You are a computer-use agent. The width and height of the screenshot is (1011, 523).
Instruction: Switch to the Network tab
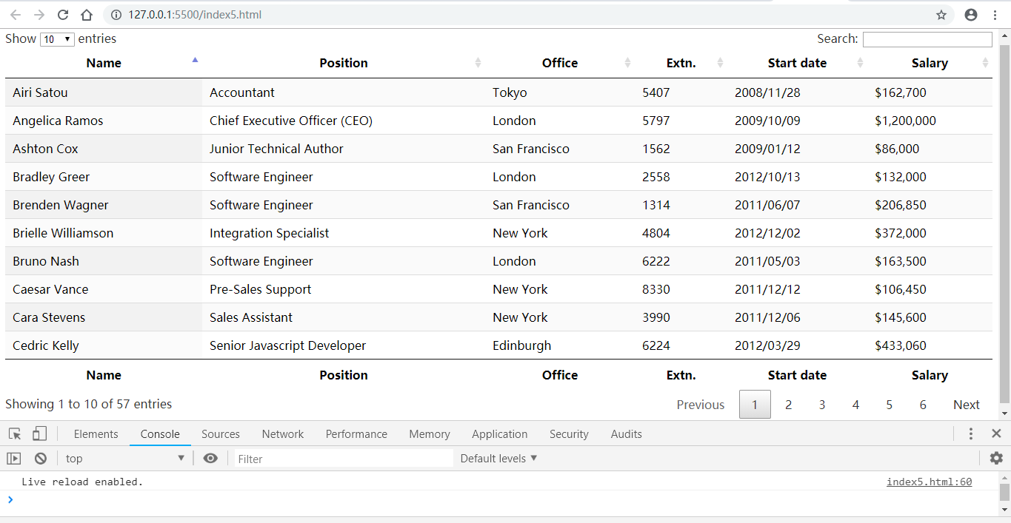pyautogui.click(x=282, y=433)
